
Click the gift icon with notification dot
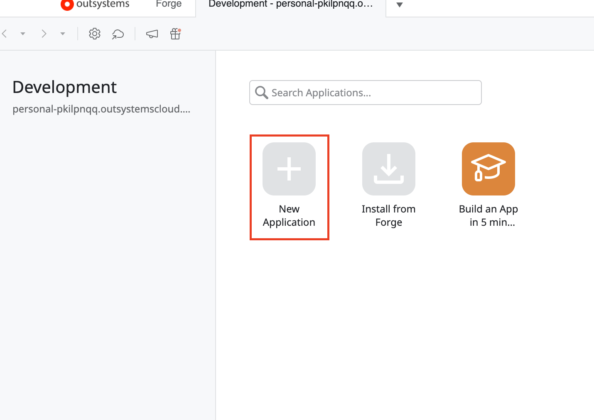click(175, 34)
